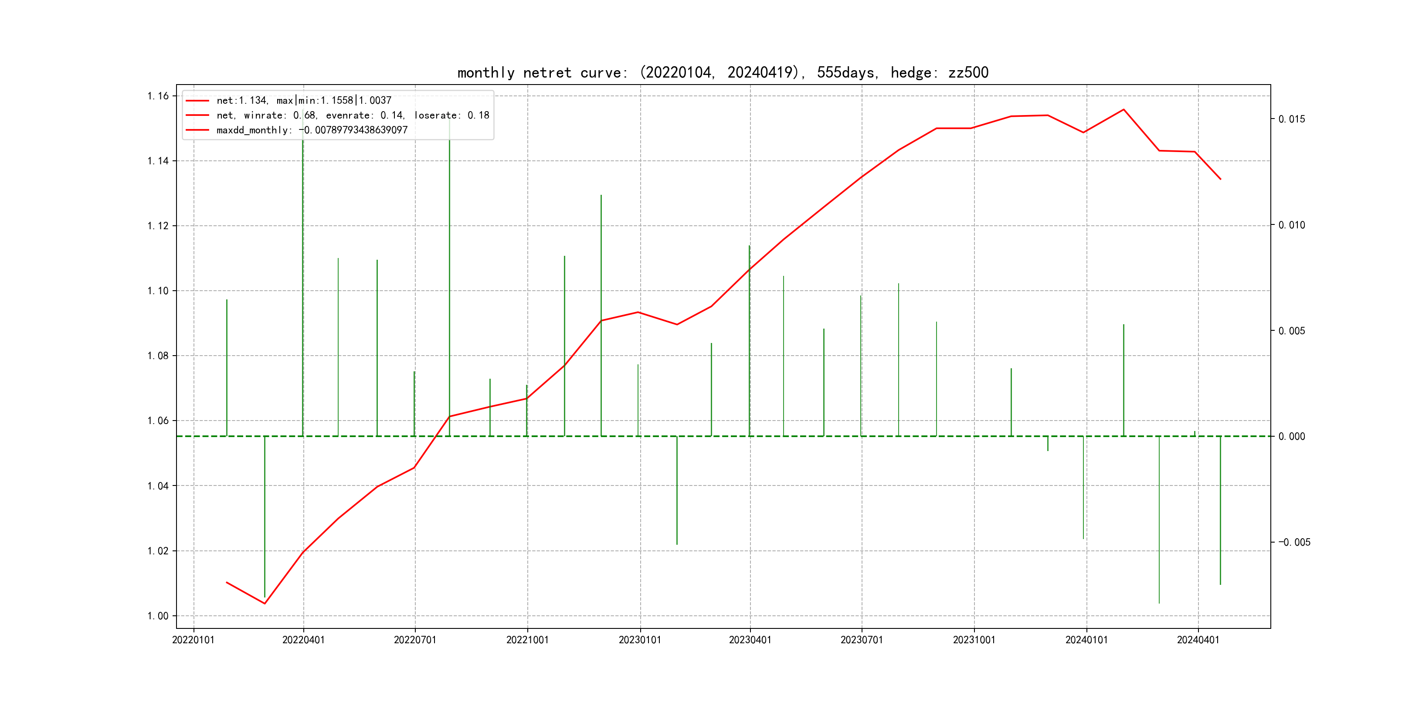1412x706 pixels.
Task: Click the legend entry showing net:1.134
Action: point(304,100)
